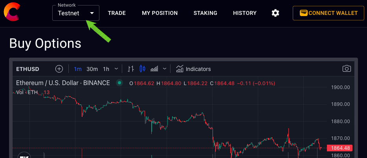
Task: Switch chart to 1h interval
Action: tap(106, 69)
